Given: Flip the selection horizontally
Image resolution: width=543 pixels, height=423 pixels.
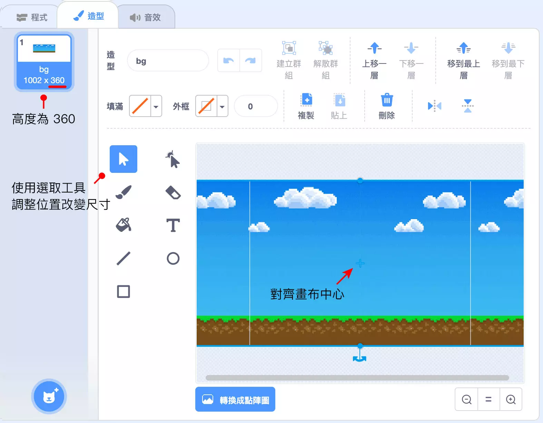Looking at the screenshot, I should [434, 106].
